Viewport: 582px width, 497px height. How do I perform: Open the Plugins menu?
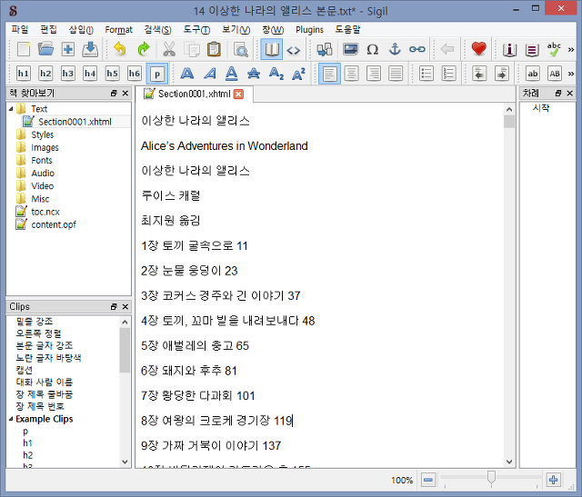309,29
